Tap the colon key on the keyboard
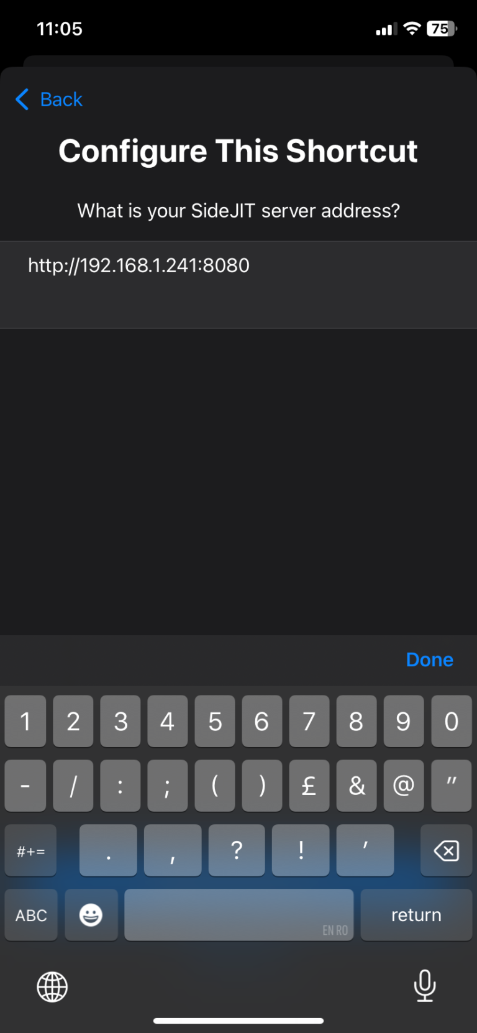 tap(120, 786)
